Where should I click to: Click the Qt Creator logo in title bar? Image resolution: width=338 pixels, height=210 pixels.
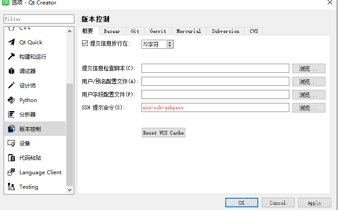pyautogui.click(x=5, y=3)
